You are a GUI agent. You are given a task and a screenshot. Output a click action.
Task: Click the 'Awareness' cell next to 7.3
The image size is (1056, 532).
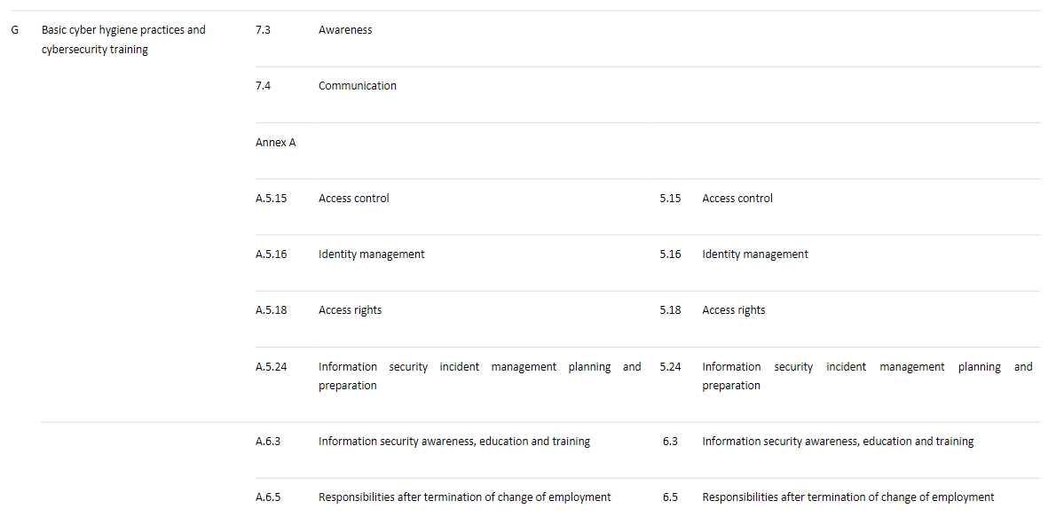pos(345,29)
